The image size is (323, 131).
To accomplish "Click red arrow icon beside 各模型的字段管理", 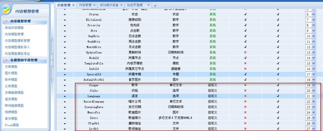I will click(x=6, y=60).
